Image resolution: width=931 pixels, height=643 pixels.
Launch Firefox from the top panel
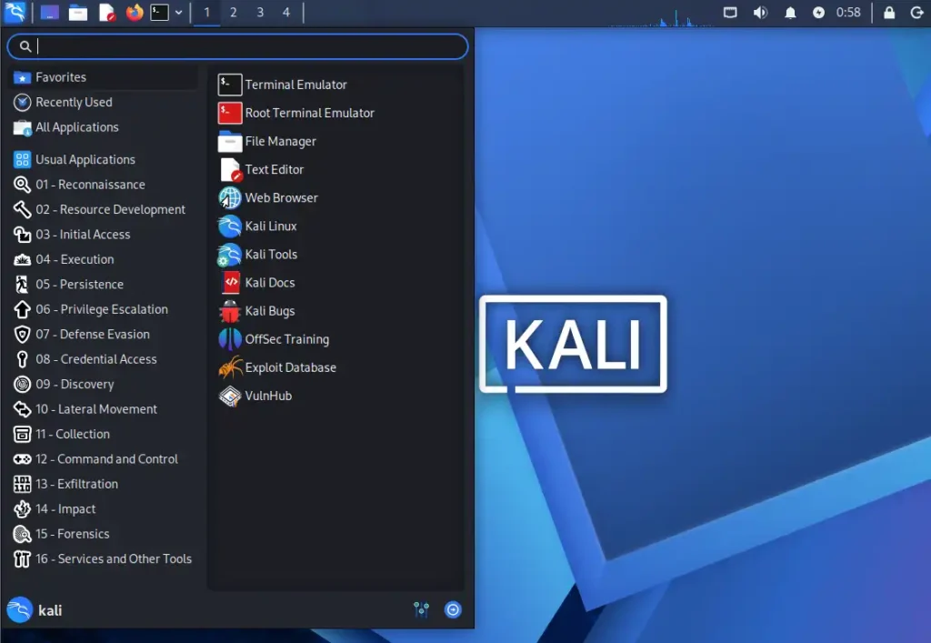[x=135, y=12]
